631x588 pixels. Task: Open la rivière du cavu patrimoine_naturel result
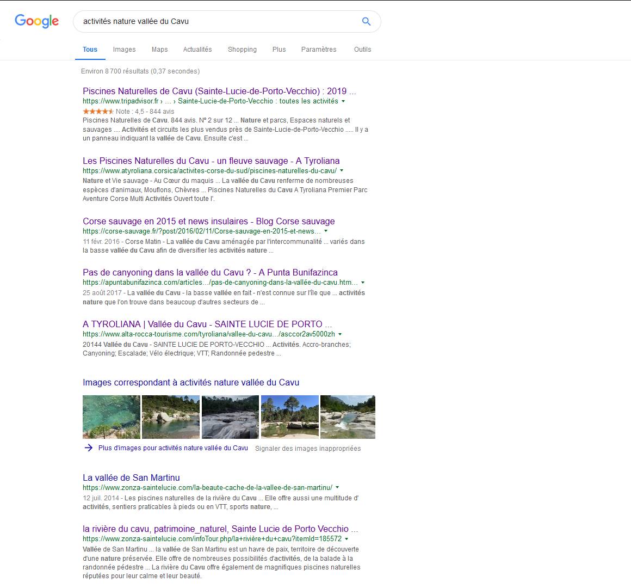click(220, 529)
